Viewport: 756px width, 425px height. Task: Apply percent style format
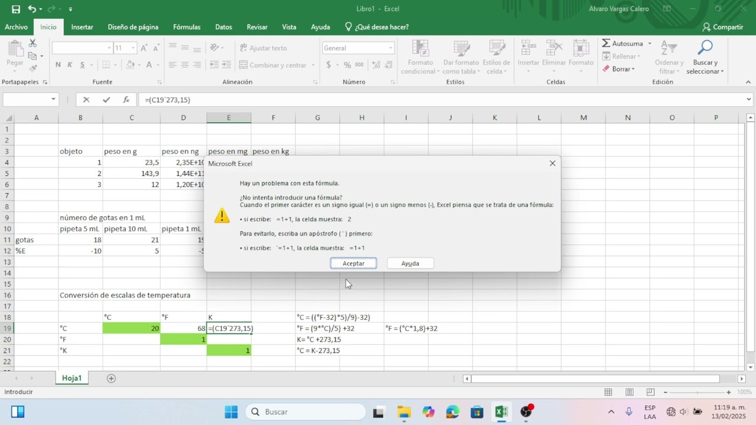[x=347, y=65]
